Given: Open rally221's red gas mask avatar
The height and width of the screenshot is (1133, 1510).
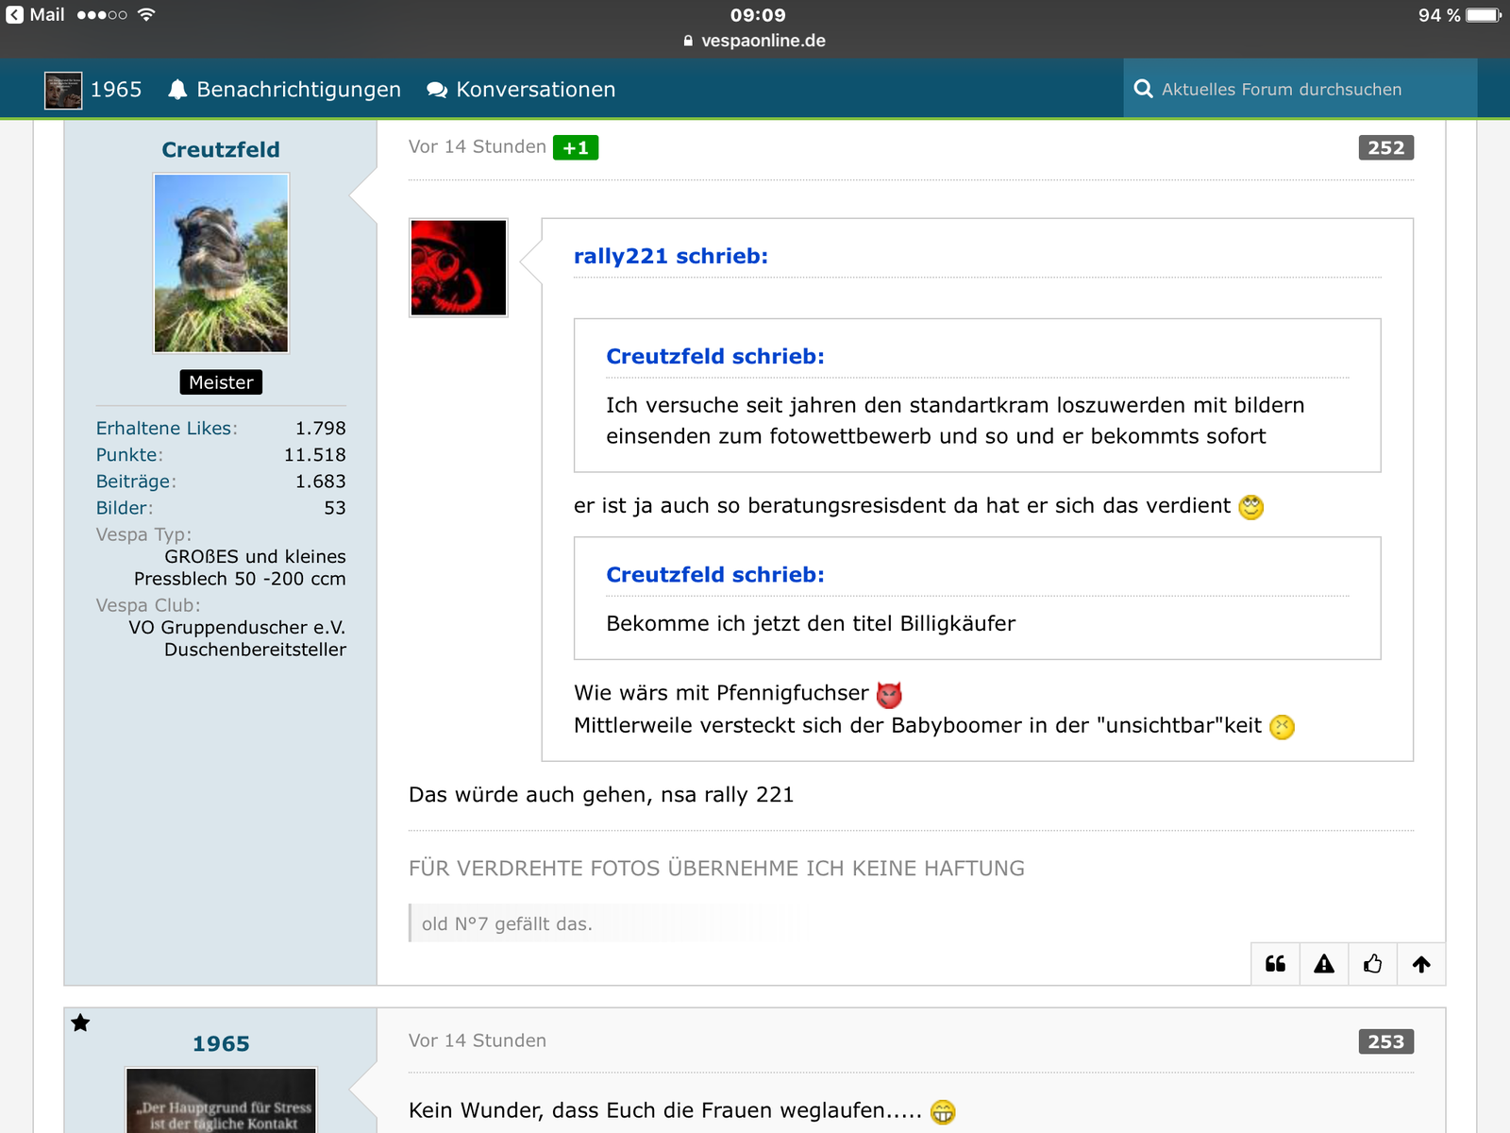Looking at the screenshot, I should tap(459, 268).
